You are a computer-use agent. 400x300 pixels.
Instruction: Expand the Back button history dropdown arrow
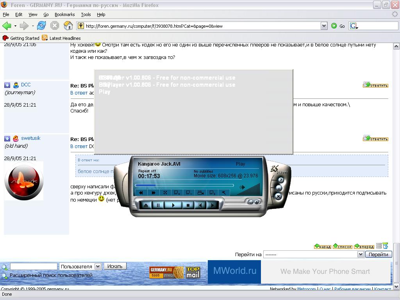[15, 26]
